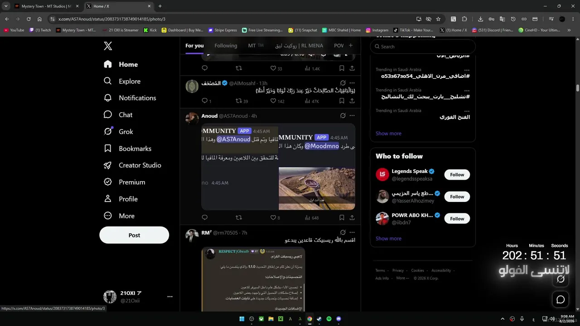Reload the current page

[29, 19]
